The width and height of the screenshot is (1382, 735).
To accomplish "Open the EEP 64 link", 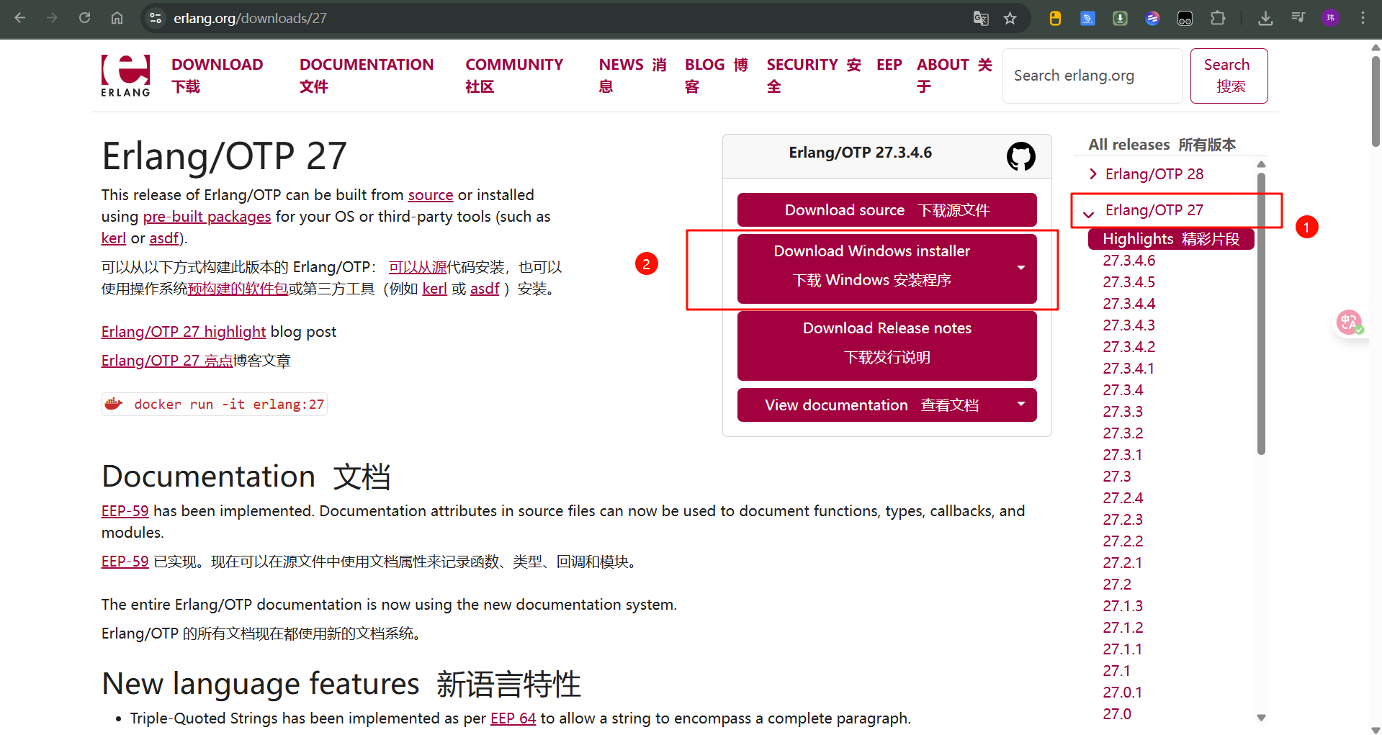I will tap(513, 718).
